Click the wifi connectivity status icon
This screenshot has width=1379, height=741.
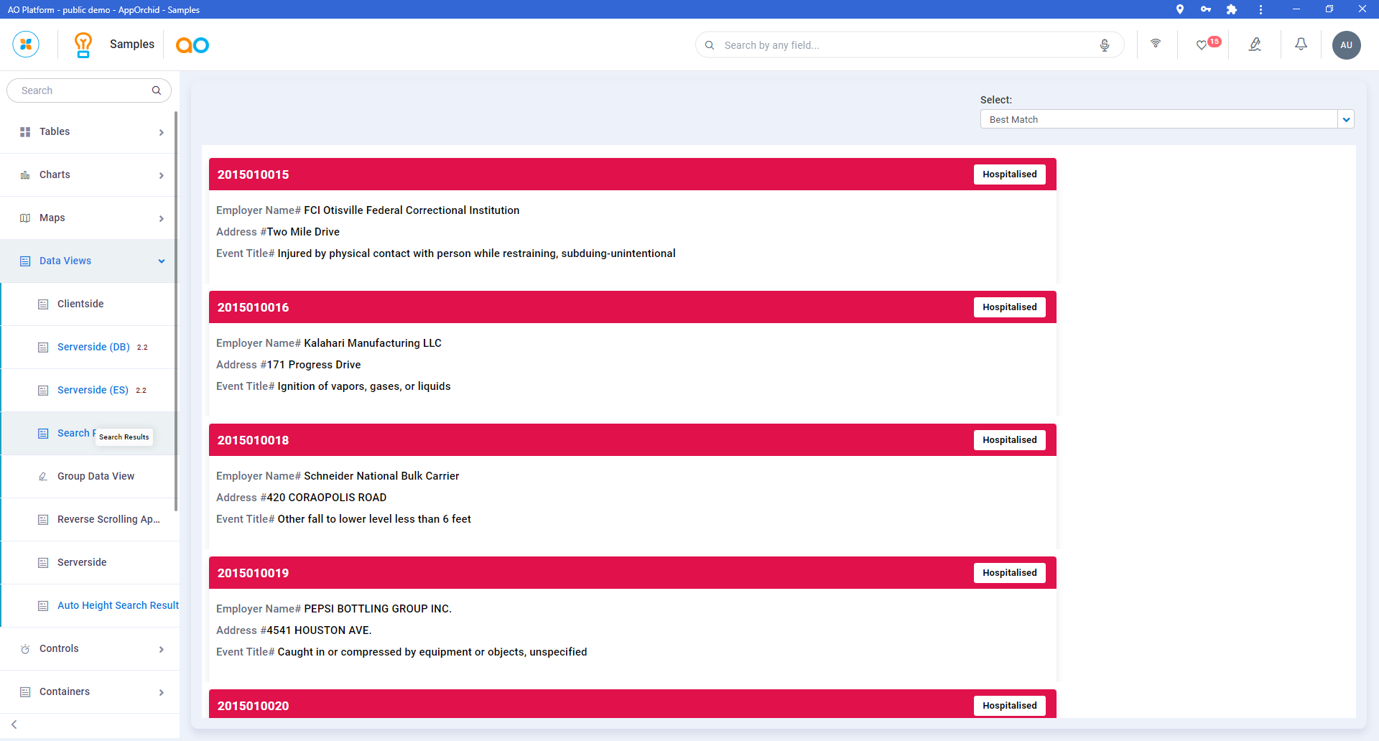tap(1156, 44)
